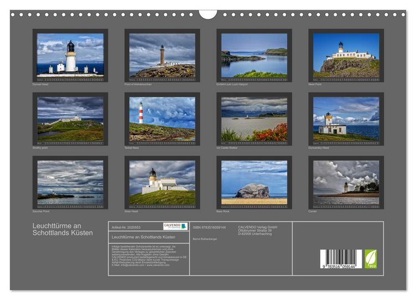
Task: Click the ISBN barcode
Action: point(341,259)
